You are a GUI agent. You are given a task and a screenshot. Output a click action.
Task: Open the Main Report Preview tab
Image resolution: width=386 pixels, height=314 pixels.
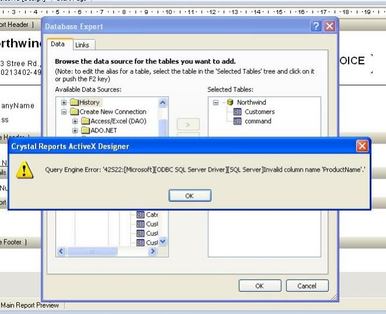pos(30,305)
